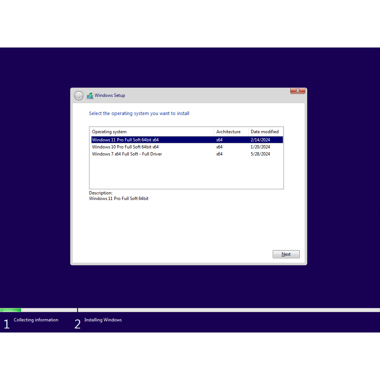380x380 pixels.
Task: Click the Date modified column header
Action: (x=265, y=132)
